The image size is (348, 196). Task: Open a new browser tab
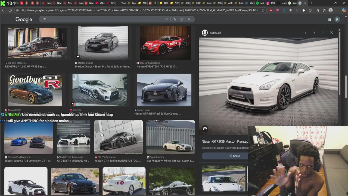[x=311, y=3]
